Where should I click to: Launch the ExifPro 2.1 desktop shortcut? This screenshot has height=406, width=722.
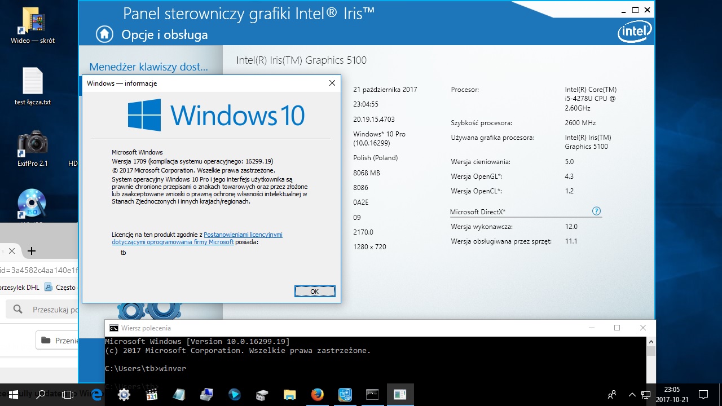pos(33,149)
